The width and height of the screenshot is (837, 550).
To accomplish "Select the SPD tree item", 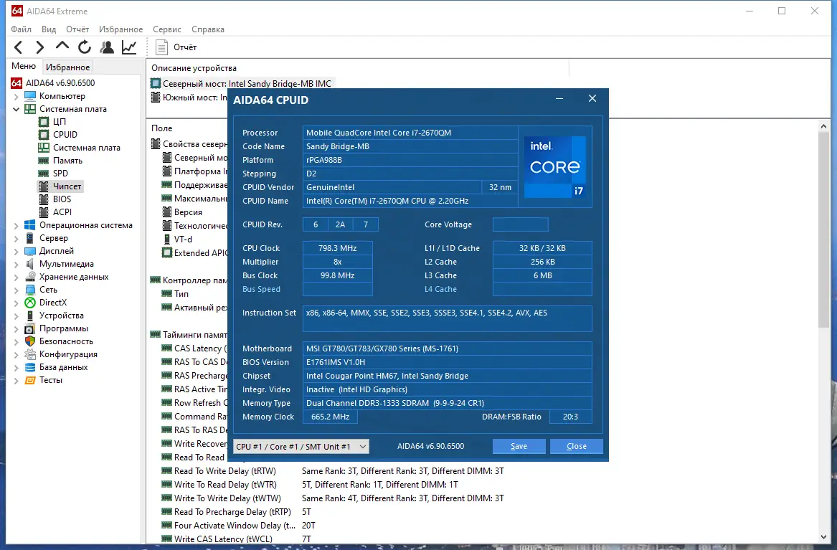I will pyautogui.click(x=61, y=174).
